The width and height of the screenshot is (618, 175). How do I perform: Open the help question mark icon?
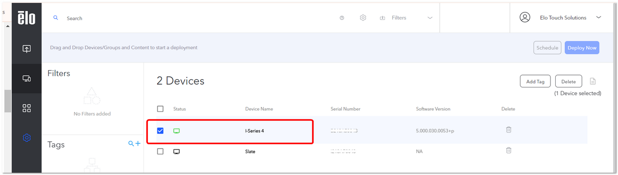(x=342, y=18)
